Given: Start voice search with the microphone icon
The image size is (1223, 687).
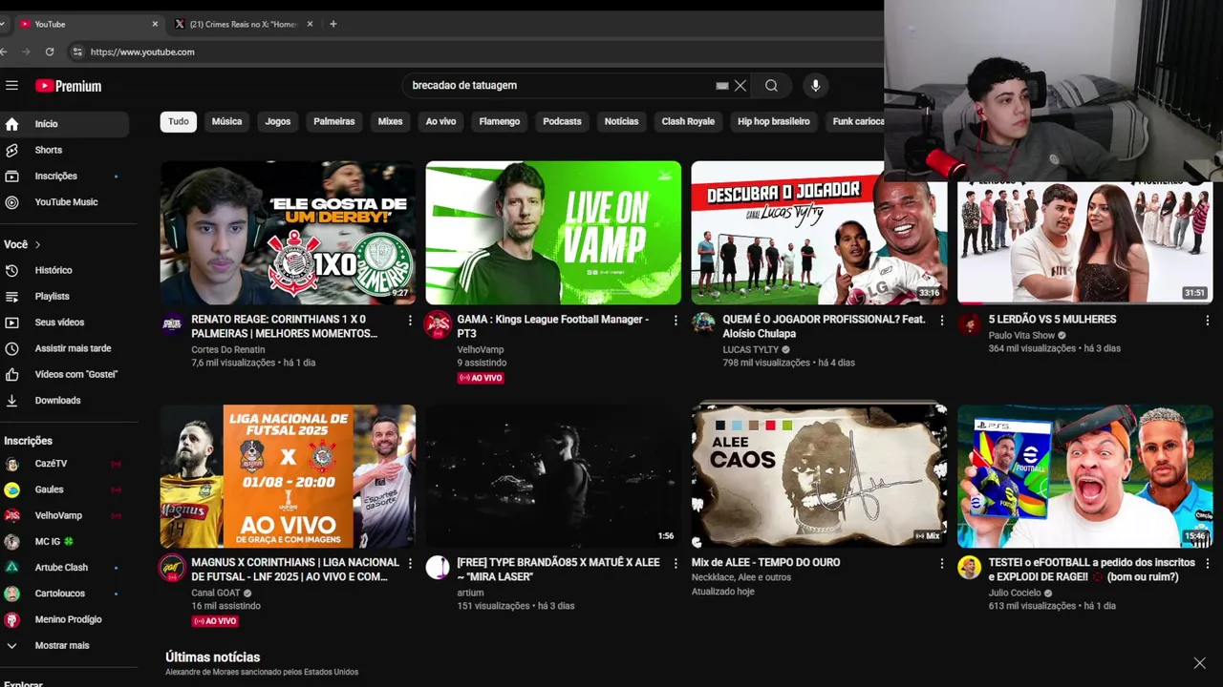Looking at the screenshot, I should point(815,86).
